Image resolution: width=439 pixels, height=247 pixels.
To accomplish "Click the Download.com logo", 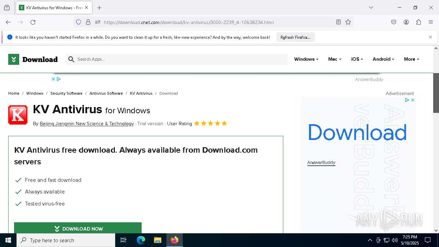I will coord(33,59).
